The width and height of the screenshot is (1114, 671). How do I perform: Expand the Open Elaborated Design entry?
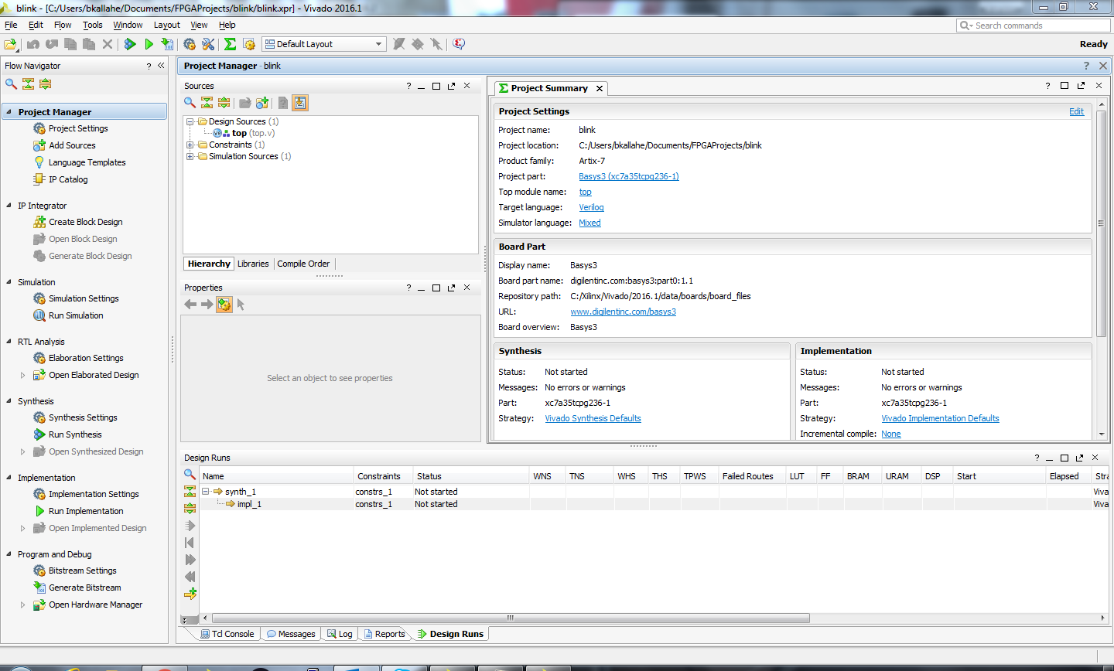point(22,375)
